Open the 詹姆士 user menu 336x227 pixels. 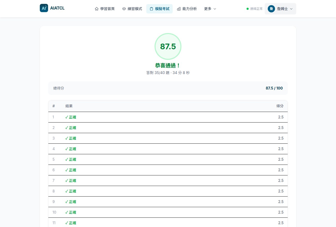[280, 9]
